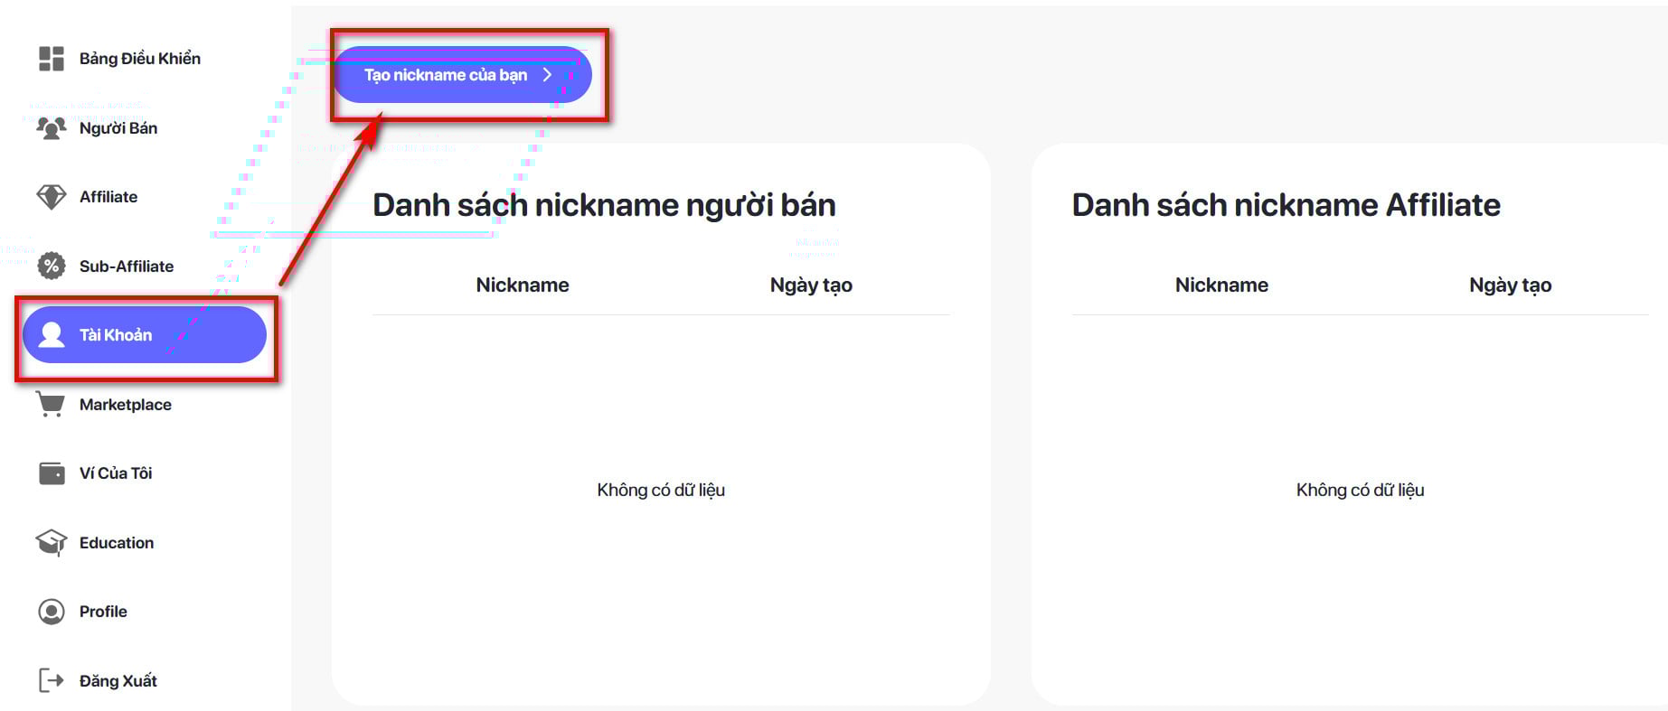The height and width of the screenshot is (711, 1668).
Task: Click the Bảng Điều Khiển grid icon
Action: click(x=51, y=57)
